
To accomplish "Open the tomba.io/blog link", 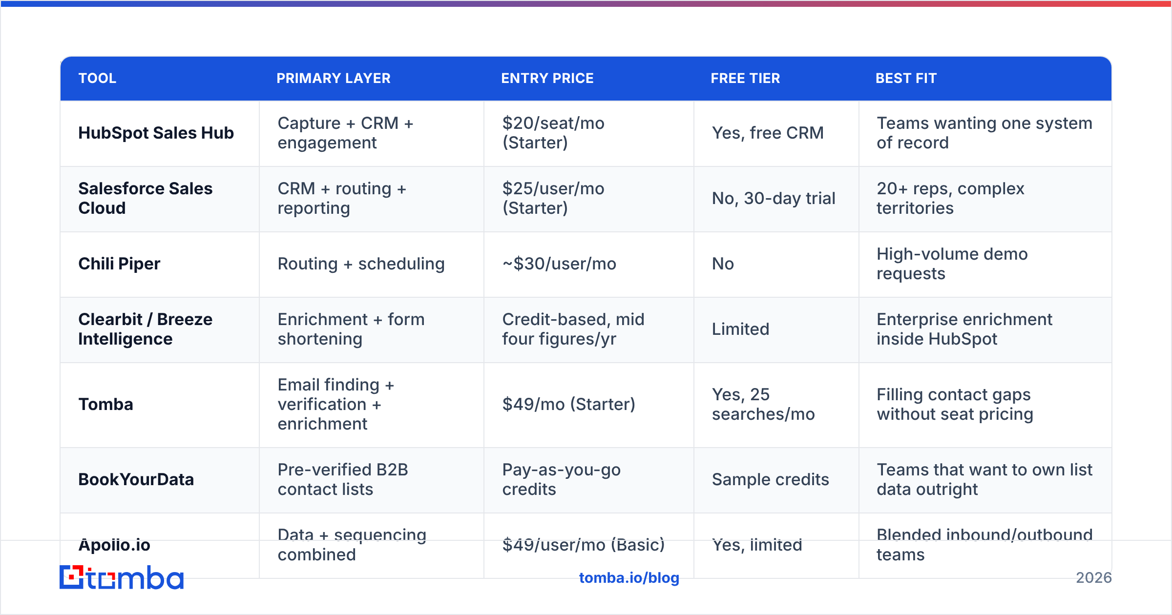I will click(629, 578).
